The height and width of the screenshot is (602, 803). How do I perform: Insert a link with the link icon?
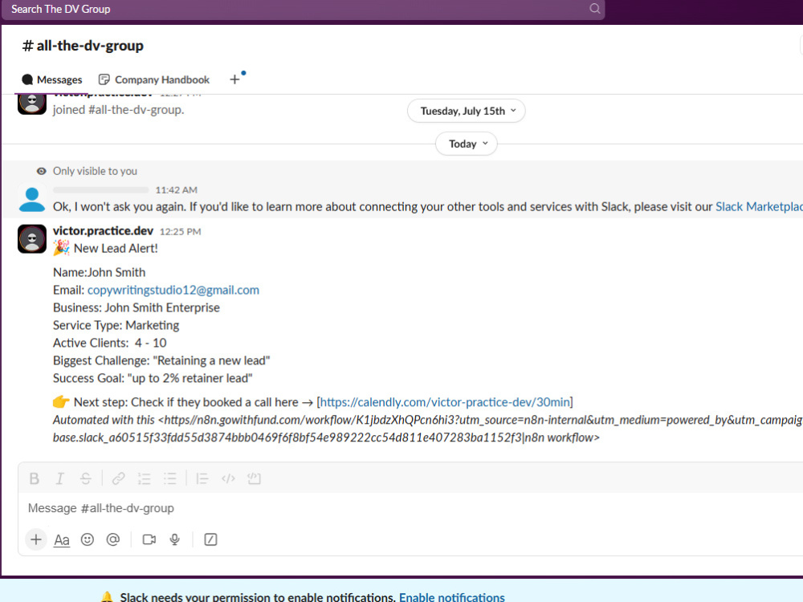tap(118, 478)
